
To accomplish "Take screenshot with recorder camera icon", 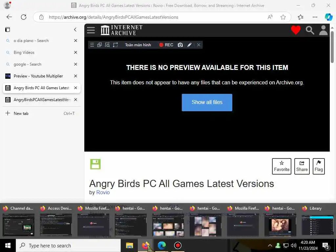I will [x=180, y=45].
